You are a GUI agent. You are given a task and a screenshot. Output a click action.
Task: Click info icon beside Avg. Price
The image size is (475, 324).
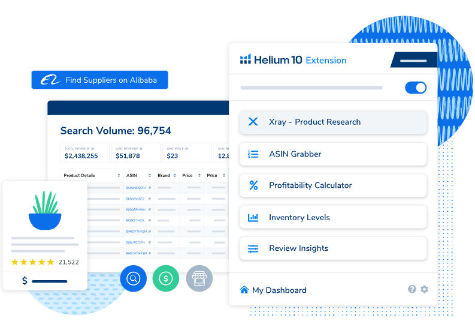click(x=187, y=149)
